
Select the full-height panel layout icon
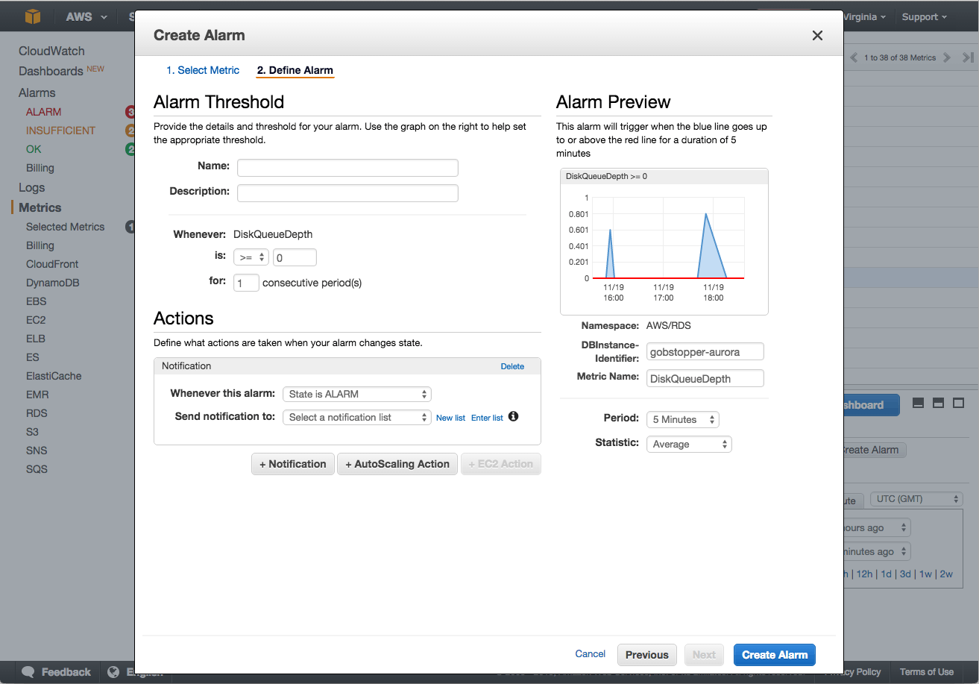pos(959,403)
